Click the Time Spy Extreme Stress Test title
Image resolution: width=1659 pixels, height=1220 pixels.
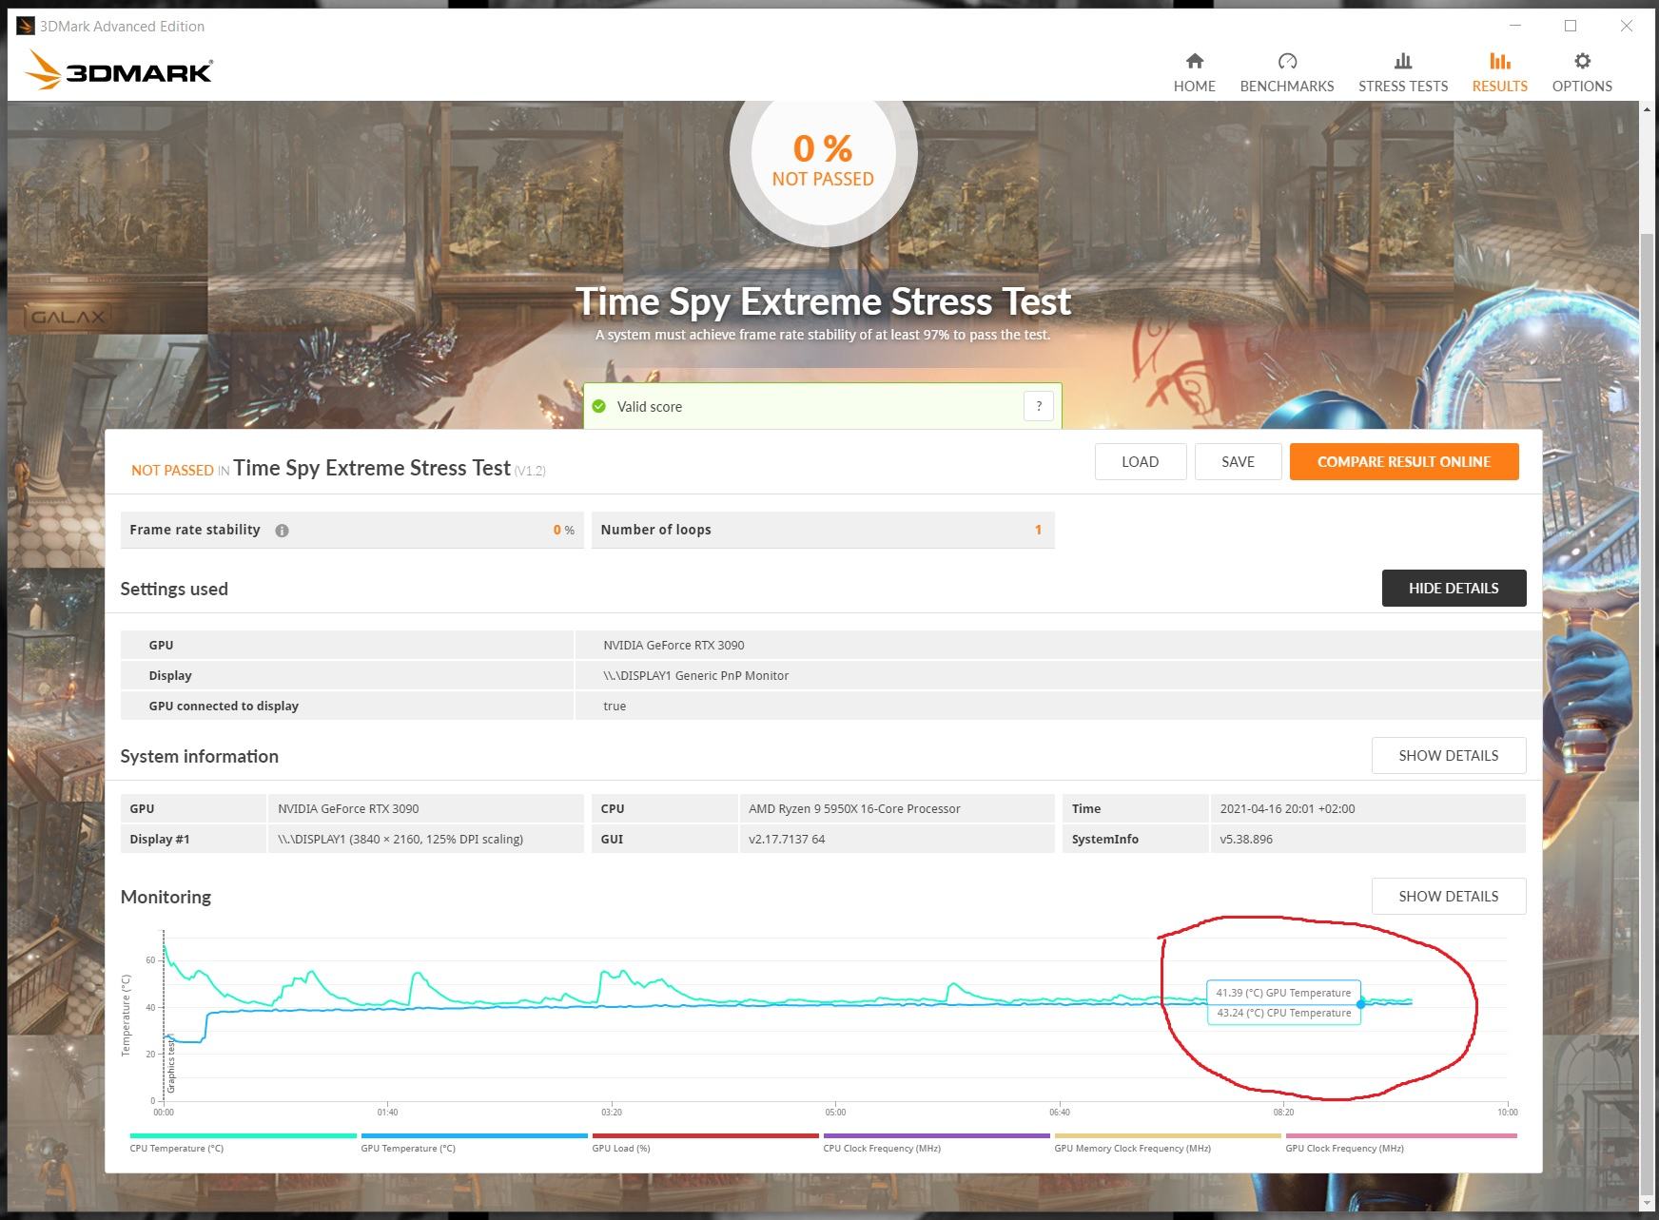(x=823, y=301)
